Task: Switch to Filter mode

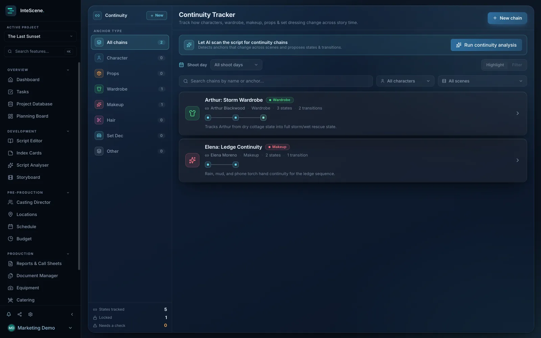Action: pos(517,65)
